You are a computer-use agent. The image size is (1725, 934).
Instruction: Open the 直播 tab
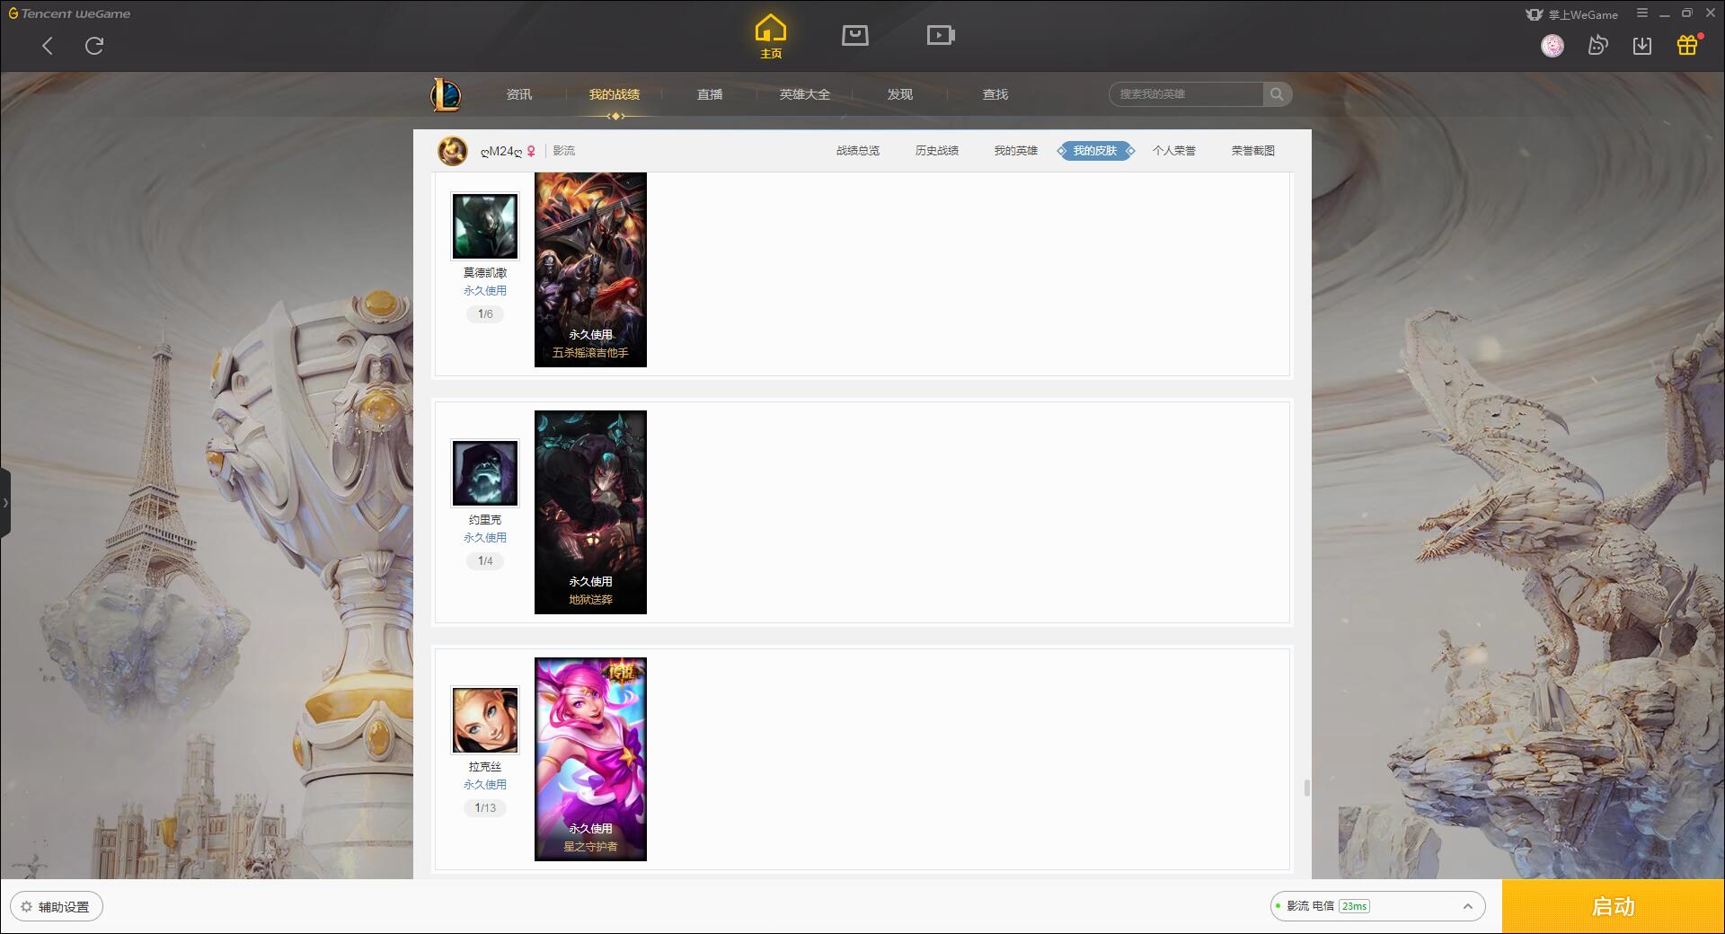tap(710, 94)
